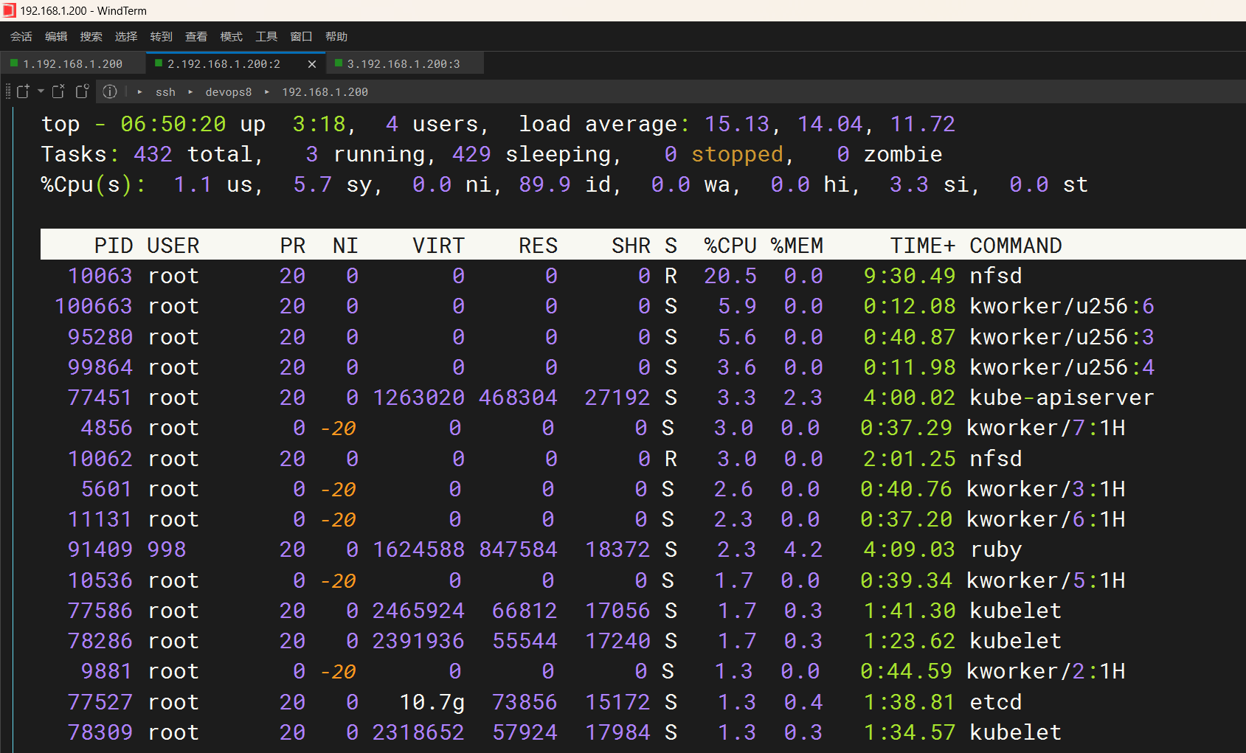
Task: Click the etcd command text
Action: coord(996,702)
